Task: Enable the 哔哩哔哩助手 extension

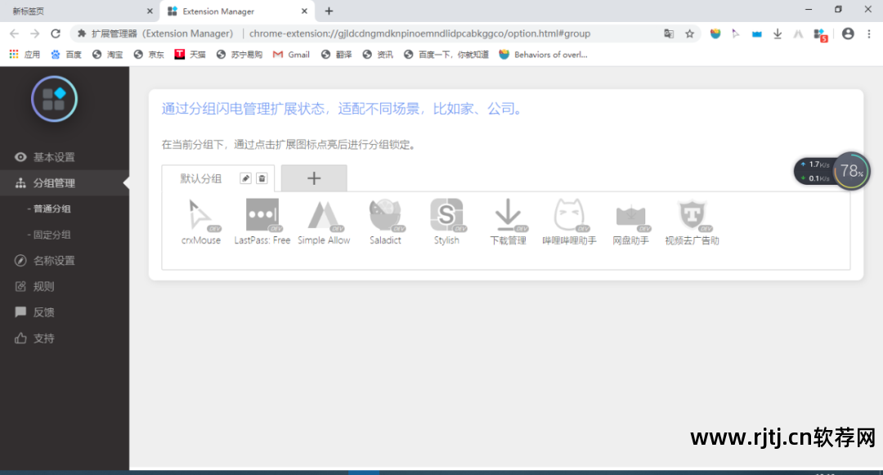Action: [569, 215]
